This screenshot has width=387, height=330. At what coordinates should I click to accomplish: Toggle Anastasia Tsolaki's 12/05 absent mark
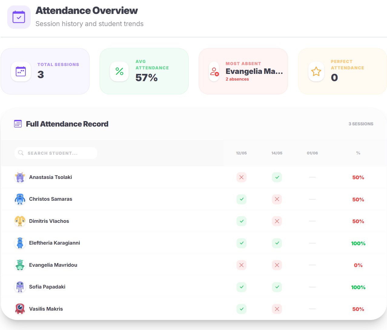coord(241,177)
